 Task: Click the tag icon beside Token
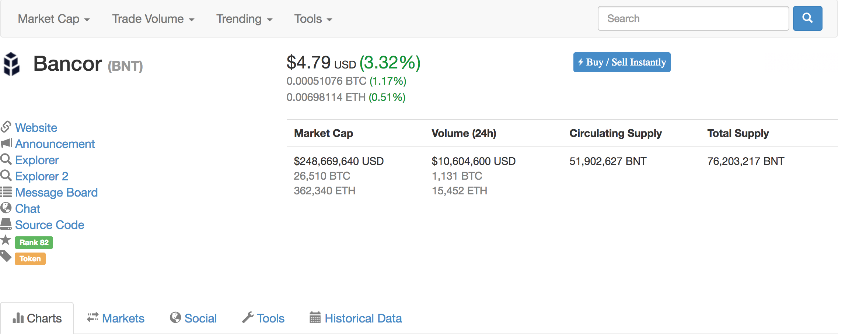click(6, 256)
